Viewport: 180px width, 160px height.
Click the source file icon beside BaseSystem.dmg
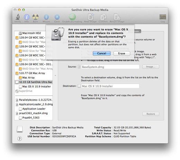pos(79,67)
